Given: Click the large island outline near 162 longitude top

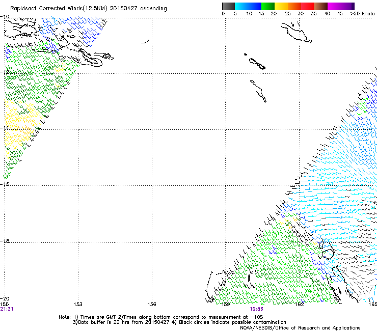Looking at the screenshot, I should coord(296,33).
